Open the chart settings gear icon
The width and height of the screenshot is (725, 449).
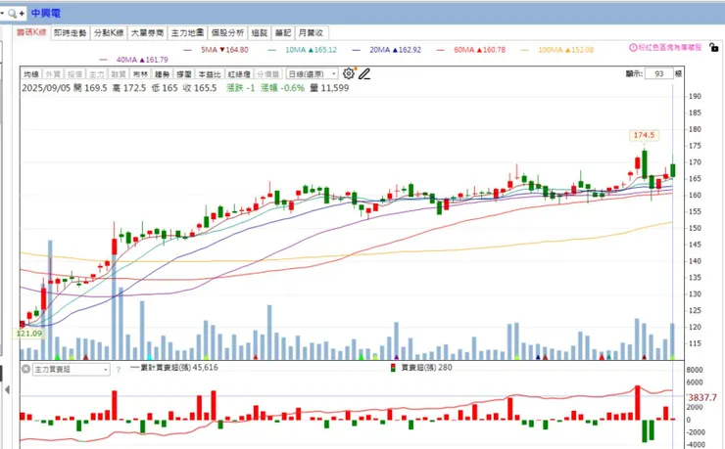(348, 73)
